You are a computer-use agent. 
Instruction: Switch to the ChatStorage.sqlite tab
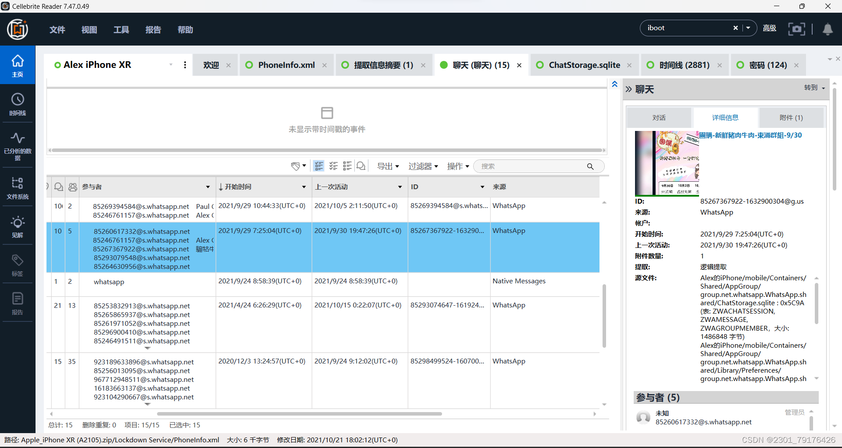(x=584, y=65)
